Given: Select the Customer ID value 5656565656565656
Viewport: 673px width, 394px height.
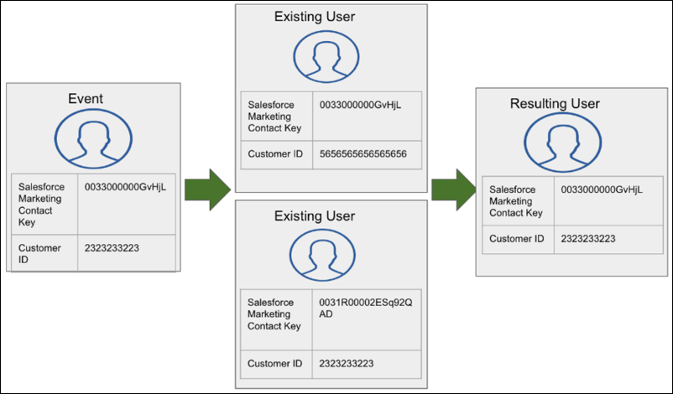Looking at the screenshot, I should pos(363,154).
